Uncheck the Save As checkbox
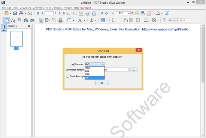Viewport: 206px width, 138px height. 73,64
